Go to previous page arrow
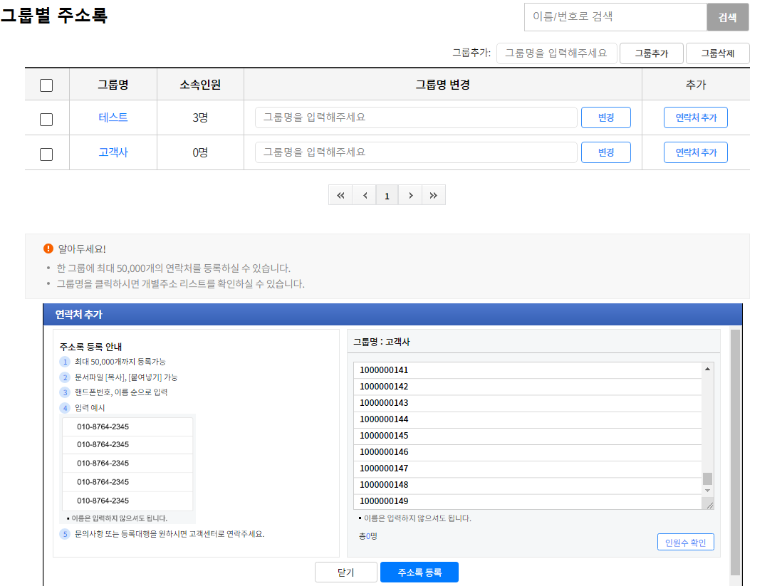Viewport: 782px width, 586px height. coord(365,195)
